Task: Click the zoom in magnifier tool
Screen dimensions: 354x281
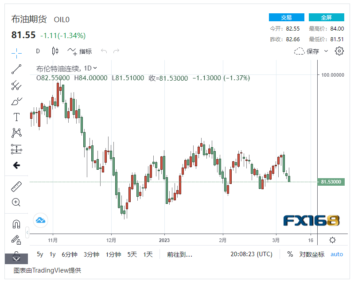Action: click(16, 203)
